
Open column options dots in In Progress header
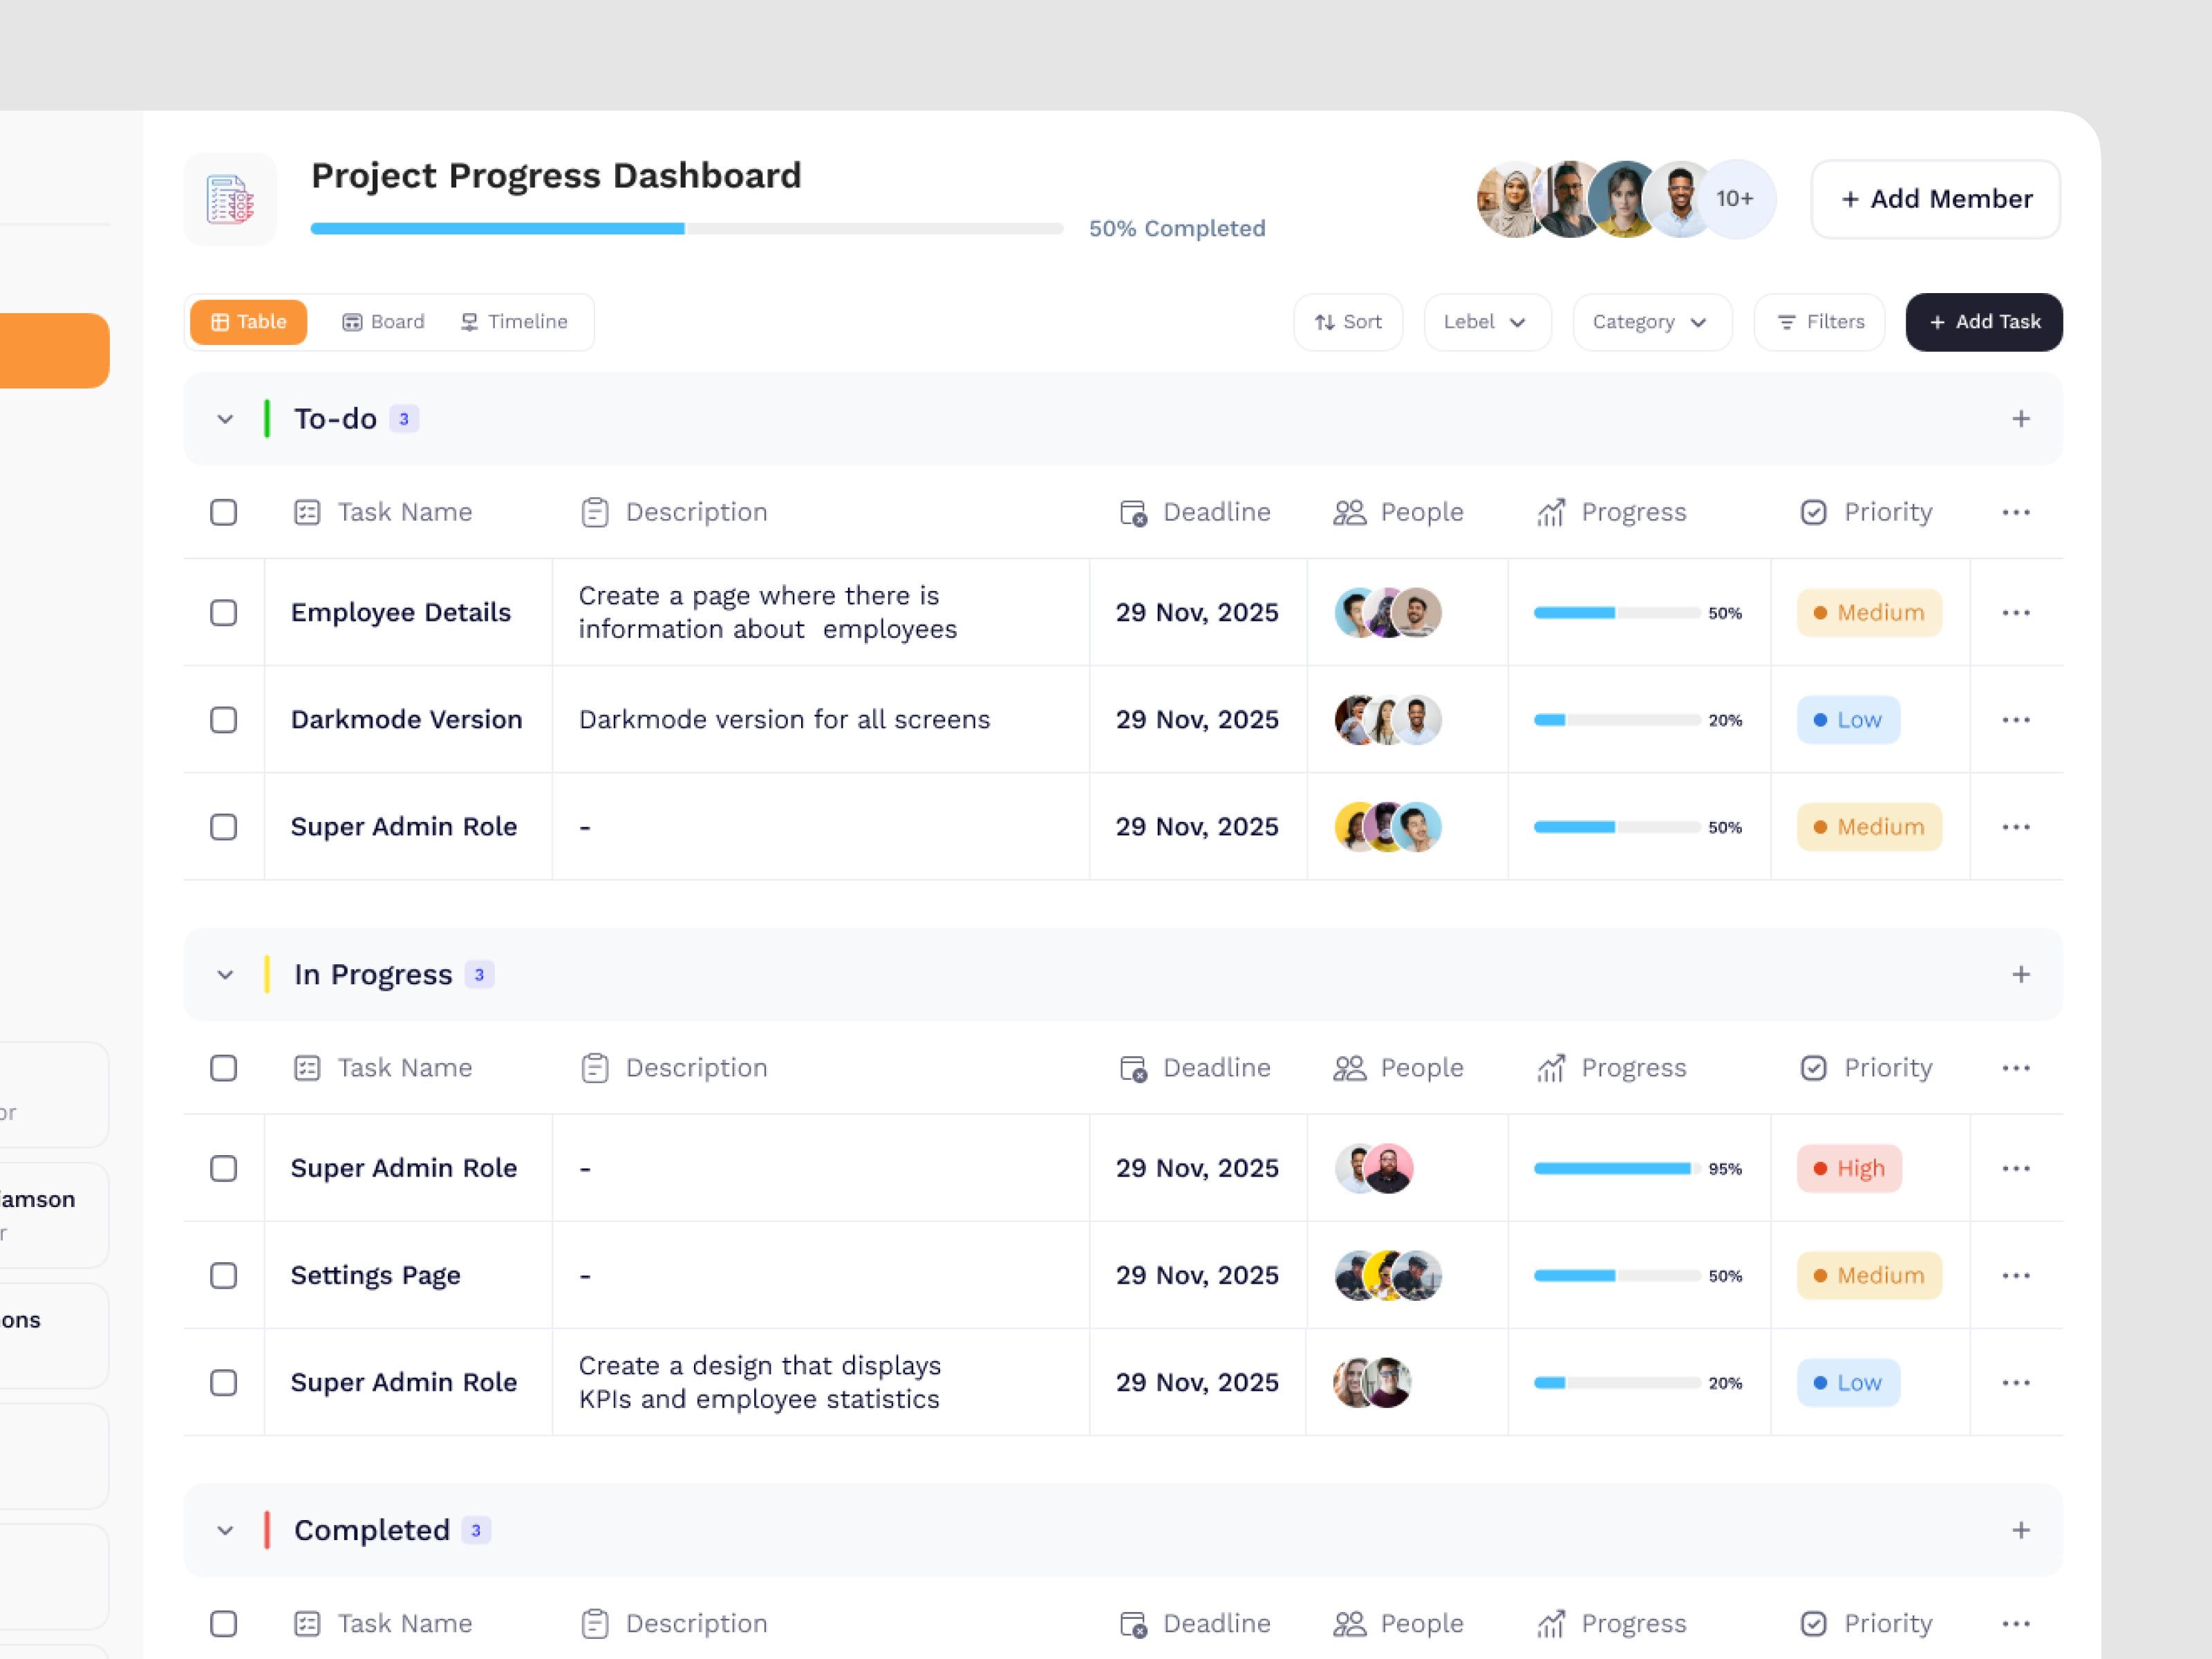[x=2016, y=1069]
